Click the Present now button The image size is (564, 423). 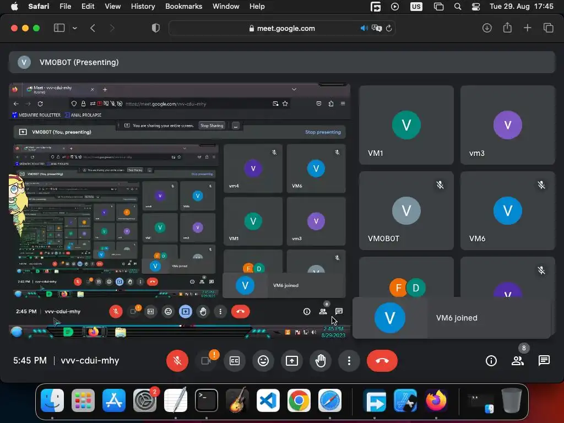[x=292, y=360]
